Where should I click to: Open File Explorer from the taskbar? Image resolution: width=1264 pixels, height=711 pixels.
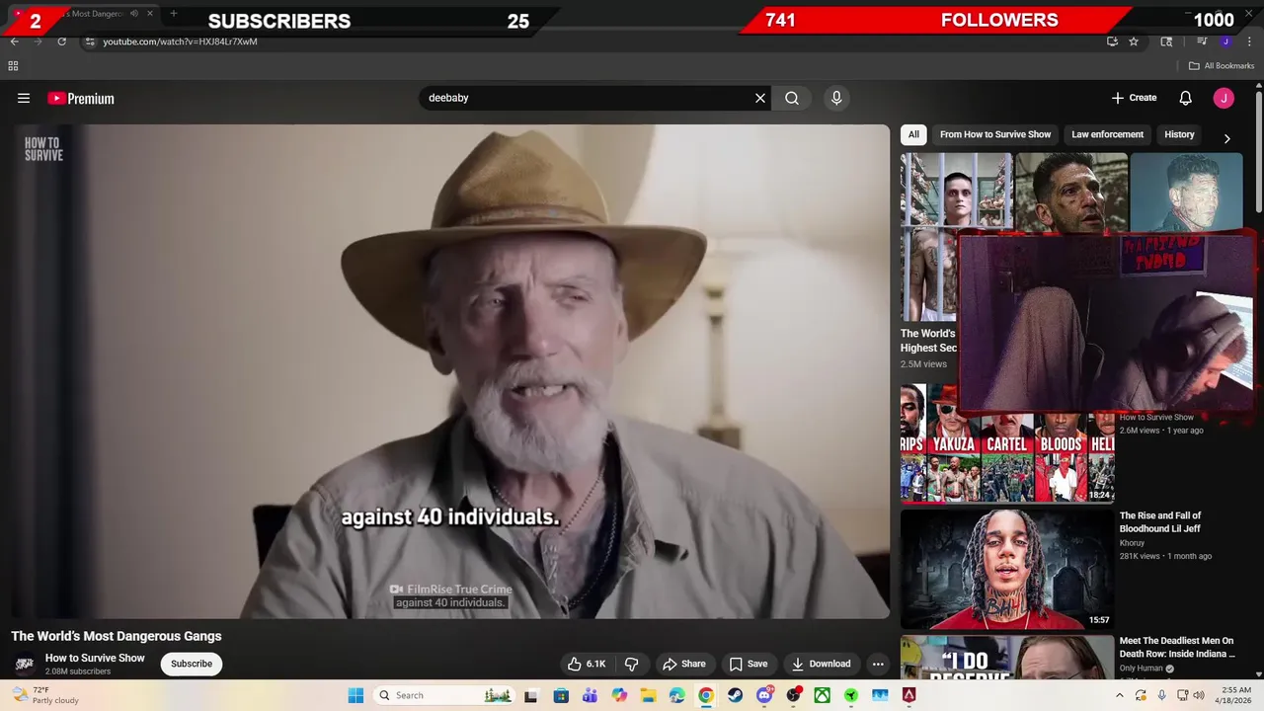pos(648,695)
